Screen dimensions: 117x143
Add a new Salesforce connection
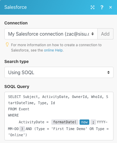point(105,34)
